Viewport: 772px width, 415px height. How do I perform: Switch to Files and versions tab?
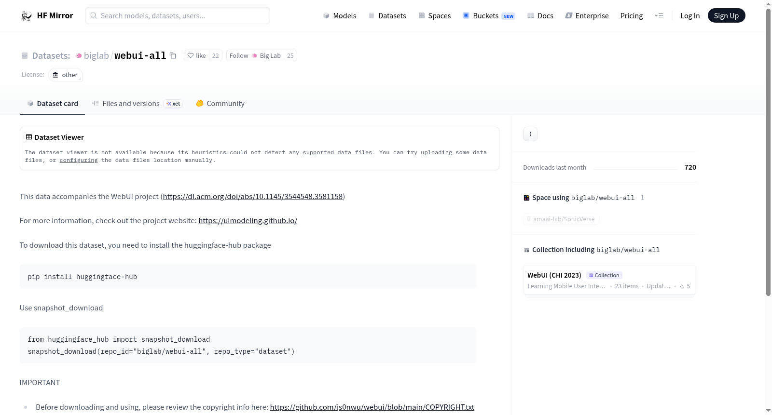click(137, 104)
